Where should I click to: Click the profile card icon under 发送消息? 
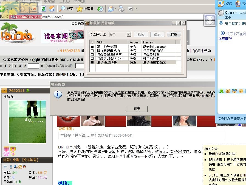[6, 167]
